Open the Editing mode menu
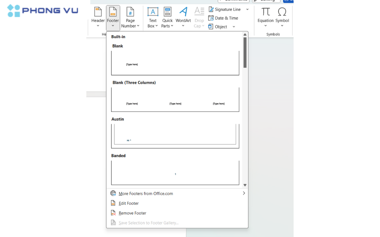The height and width of the screenshot is (237, 380). 266,1
